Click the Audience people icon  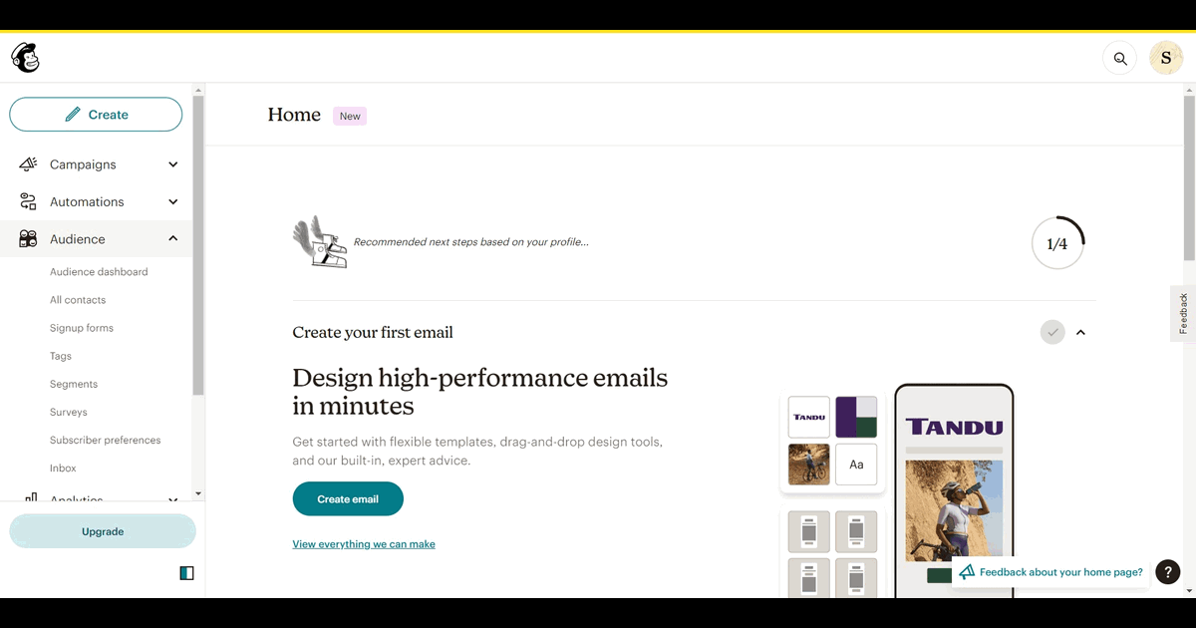coord(28,239)
